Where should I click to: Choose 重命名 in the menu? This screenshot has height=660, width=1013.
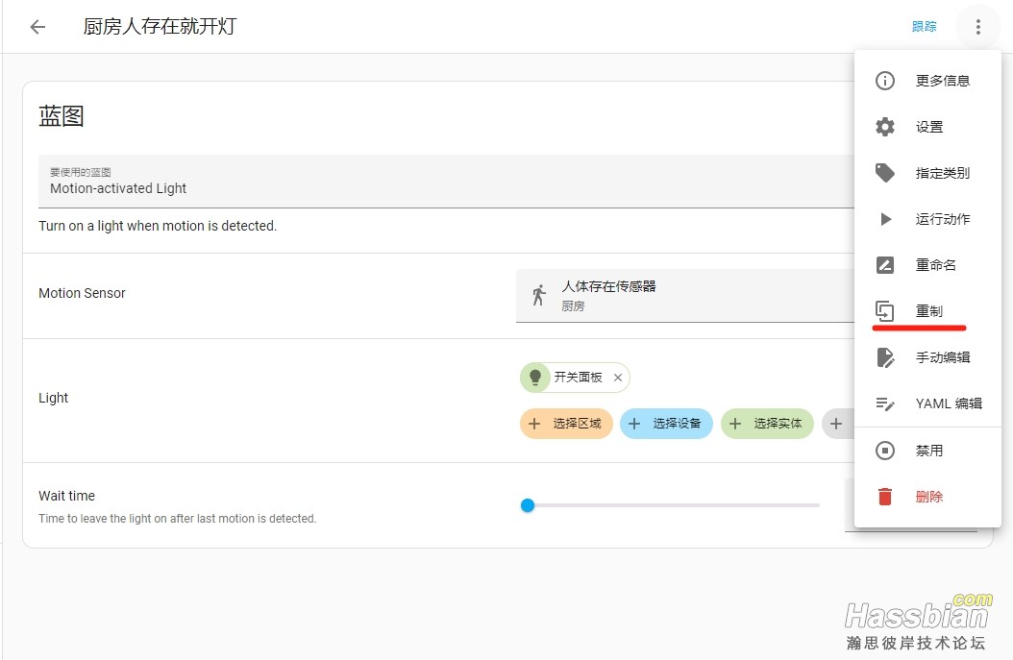click(x=927, y=265)
